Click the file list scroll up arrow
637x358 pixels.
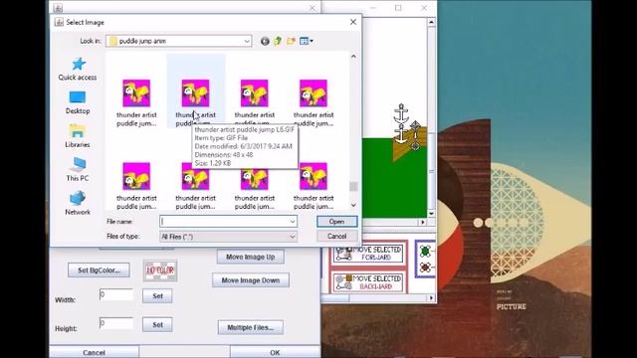pyautogui.click(x=353, y=57)
